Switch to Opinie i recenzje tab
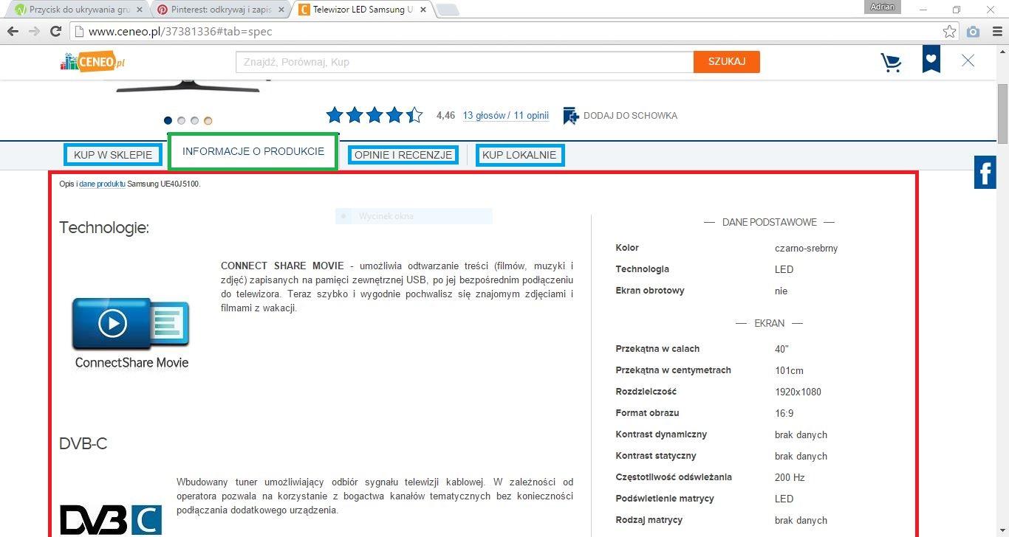This screenshot has height=537, width=1009. (403, 155)
